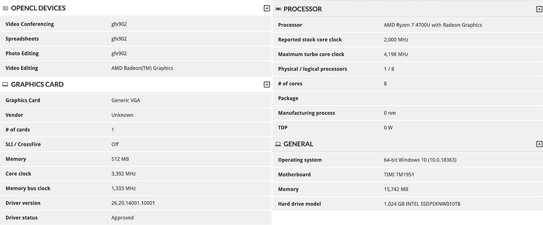The height and width of the screenshot is (225, 543).
Task: Select the GRAPHICS CARD heading
Action: (x=38, y=84)
